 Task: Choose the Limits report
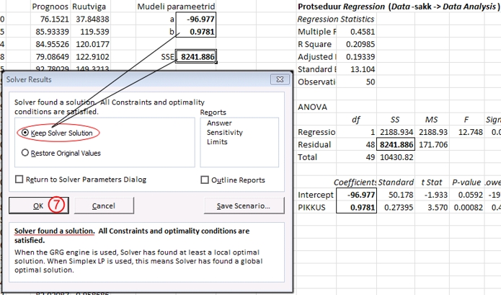coord(217,141)
